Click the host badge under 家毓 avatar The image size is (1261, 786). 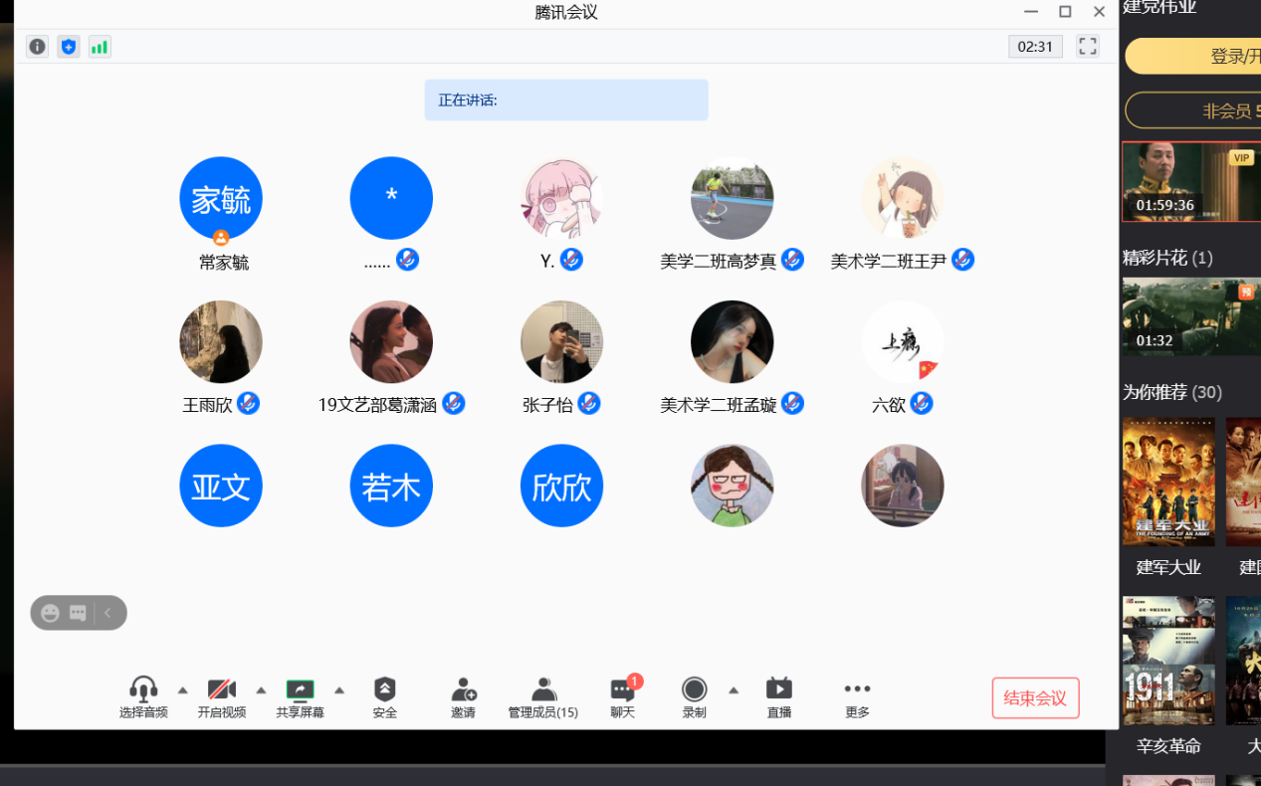(221, 238)
